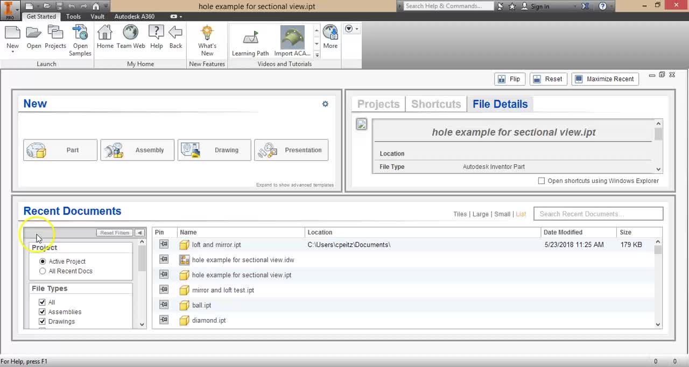Viewport: 689px width, 367px height.
Task: Create a new Drawing file
Action: [214, 150]
